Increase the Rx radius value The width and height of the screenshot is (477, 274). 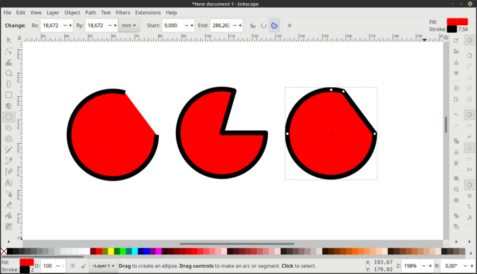pos(70,26)
